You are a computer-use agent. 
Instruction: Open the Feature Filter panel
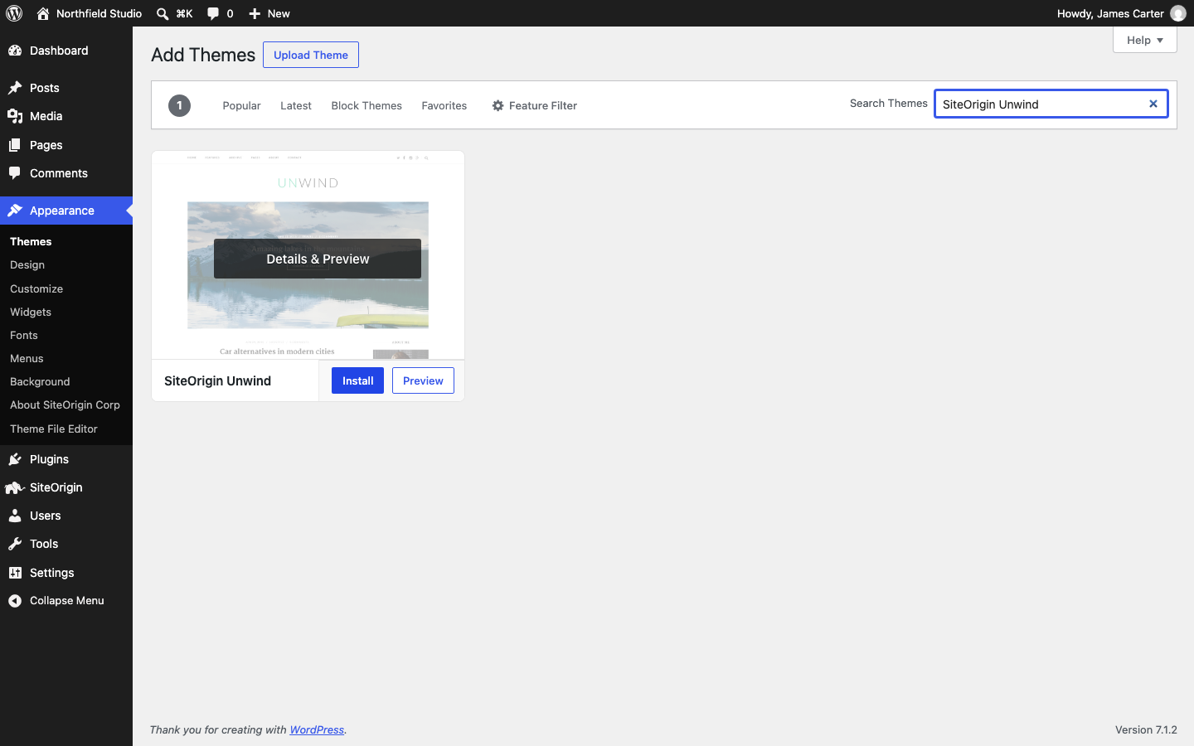[534, 105]
